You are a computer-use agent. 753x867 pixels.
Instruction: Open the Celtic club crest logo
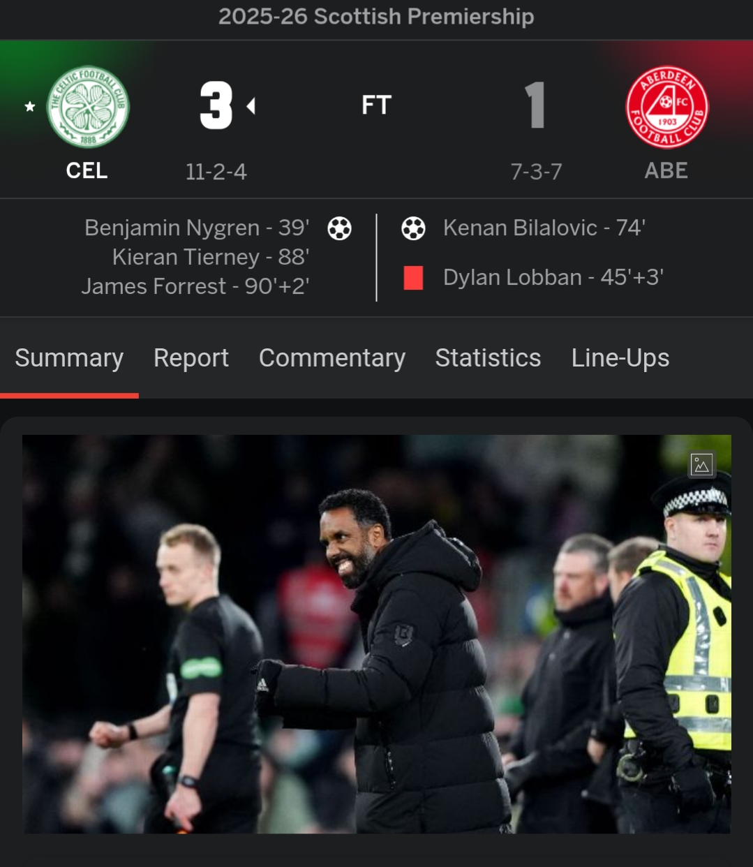point(88,107)
